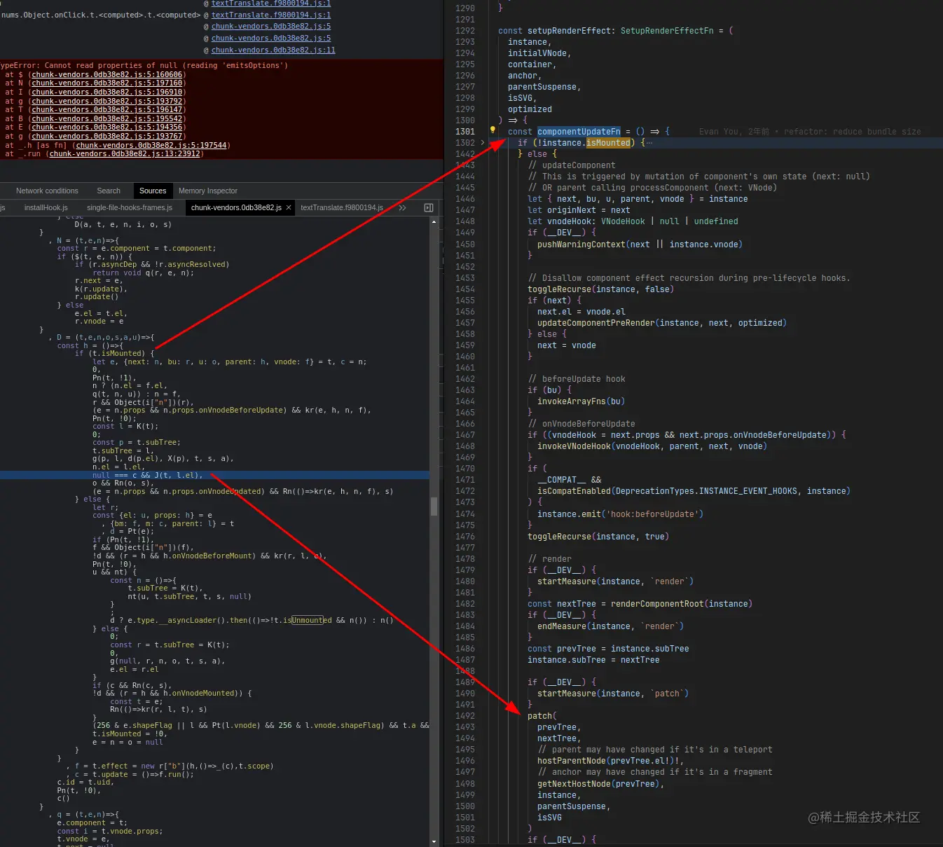Viewport: 943px width, 847px height.
Task: Open the single-file-hooks-frames.js file tab
Action: point(130,208)
